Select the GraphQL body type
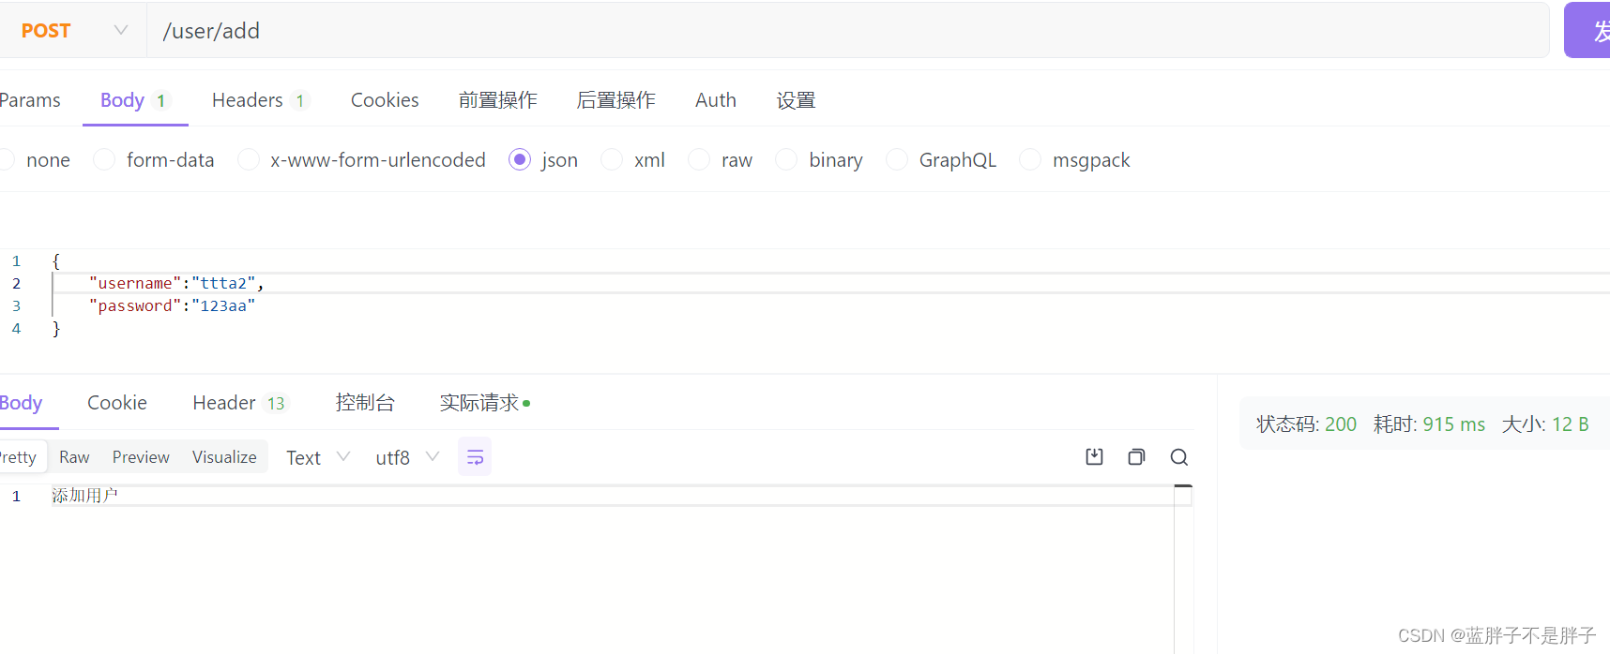Image resolution: width=1610 pixels, height=654 pixels. pyautogui.click(x=941, y=160)
